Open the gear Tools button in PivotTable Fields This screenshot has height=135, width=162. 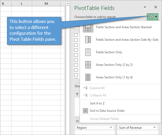click(153, 17)
